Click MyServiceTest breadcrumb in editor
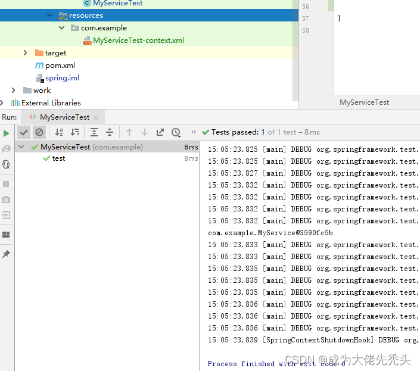The width and height of the screenshot is (420, 371). tap(364, 102)
